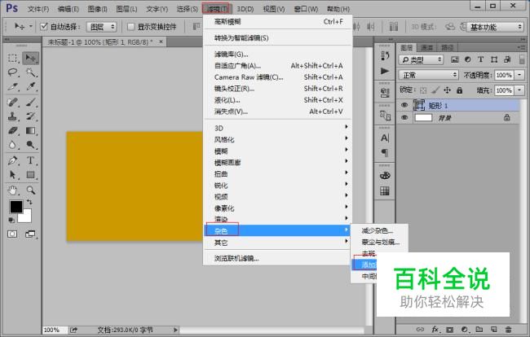530x337 pixels.
Task: Change the screen mode
Action: [30, 234]
